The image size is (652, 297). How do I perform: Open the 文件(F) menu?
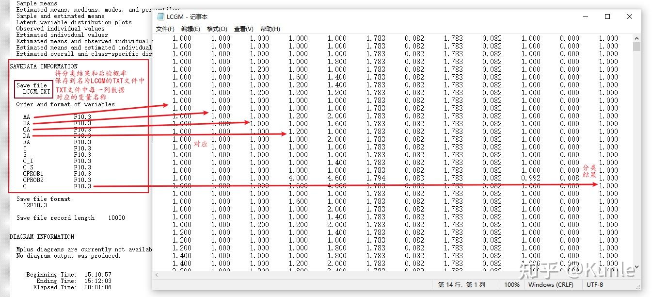point(165,29)
